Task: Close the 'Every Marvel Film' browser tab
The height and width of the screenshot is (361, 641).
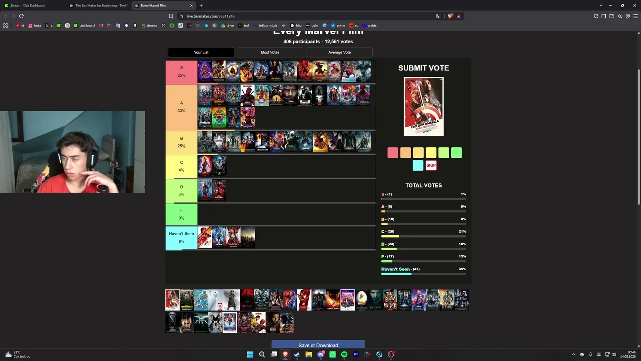Action: click(x=191, y=5)
